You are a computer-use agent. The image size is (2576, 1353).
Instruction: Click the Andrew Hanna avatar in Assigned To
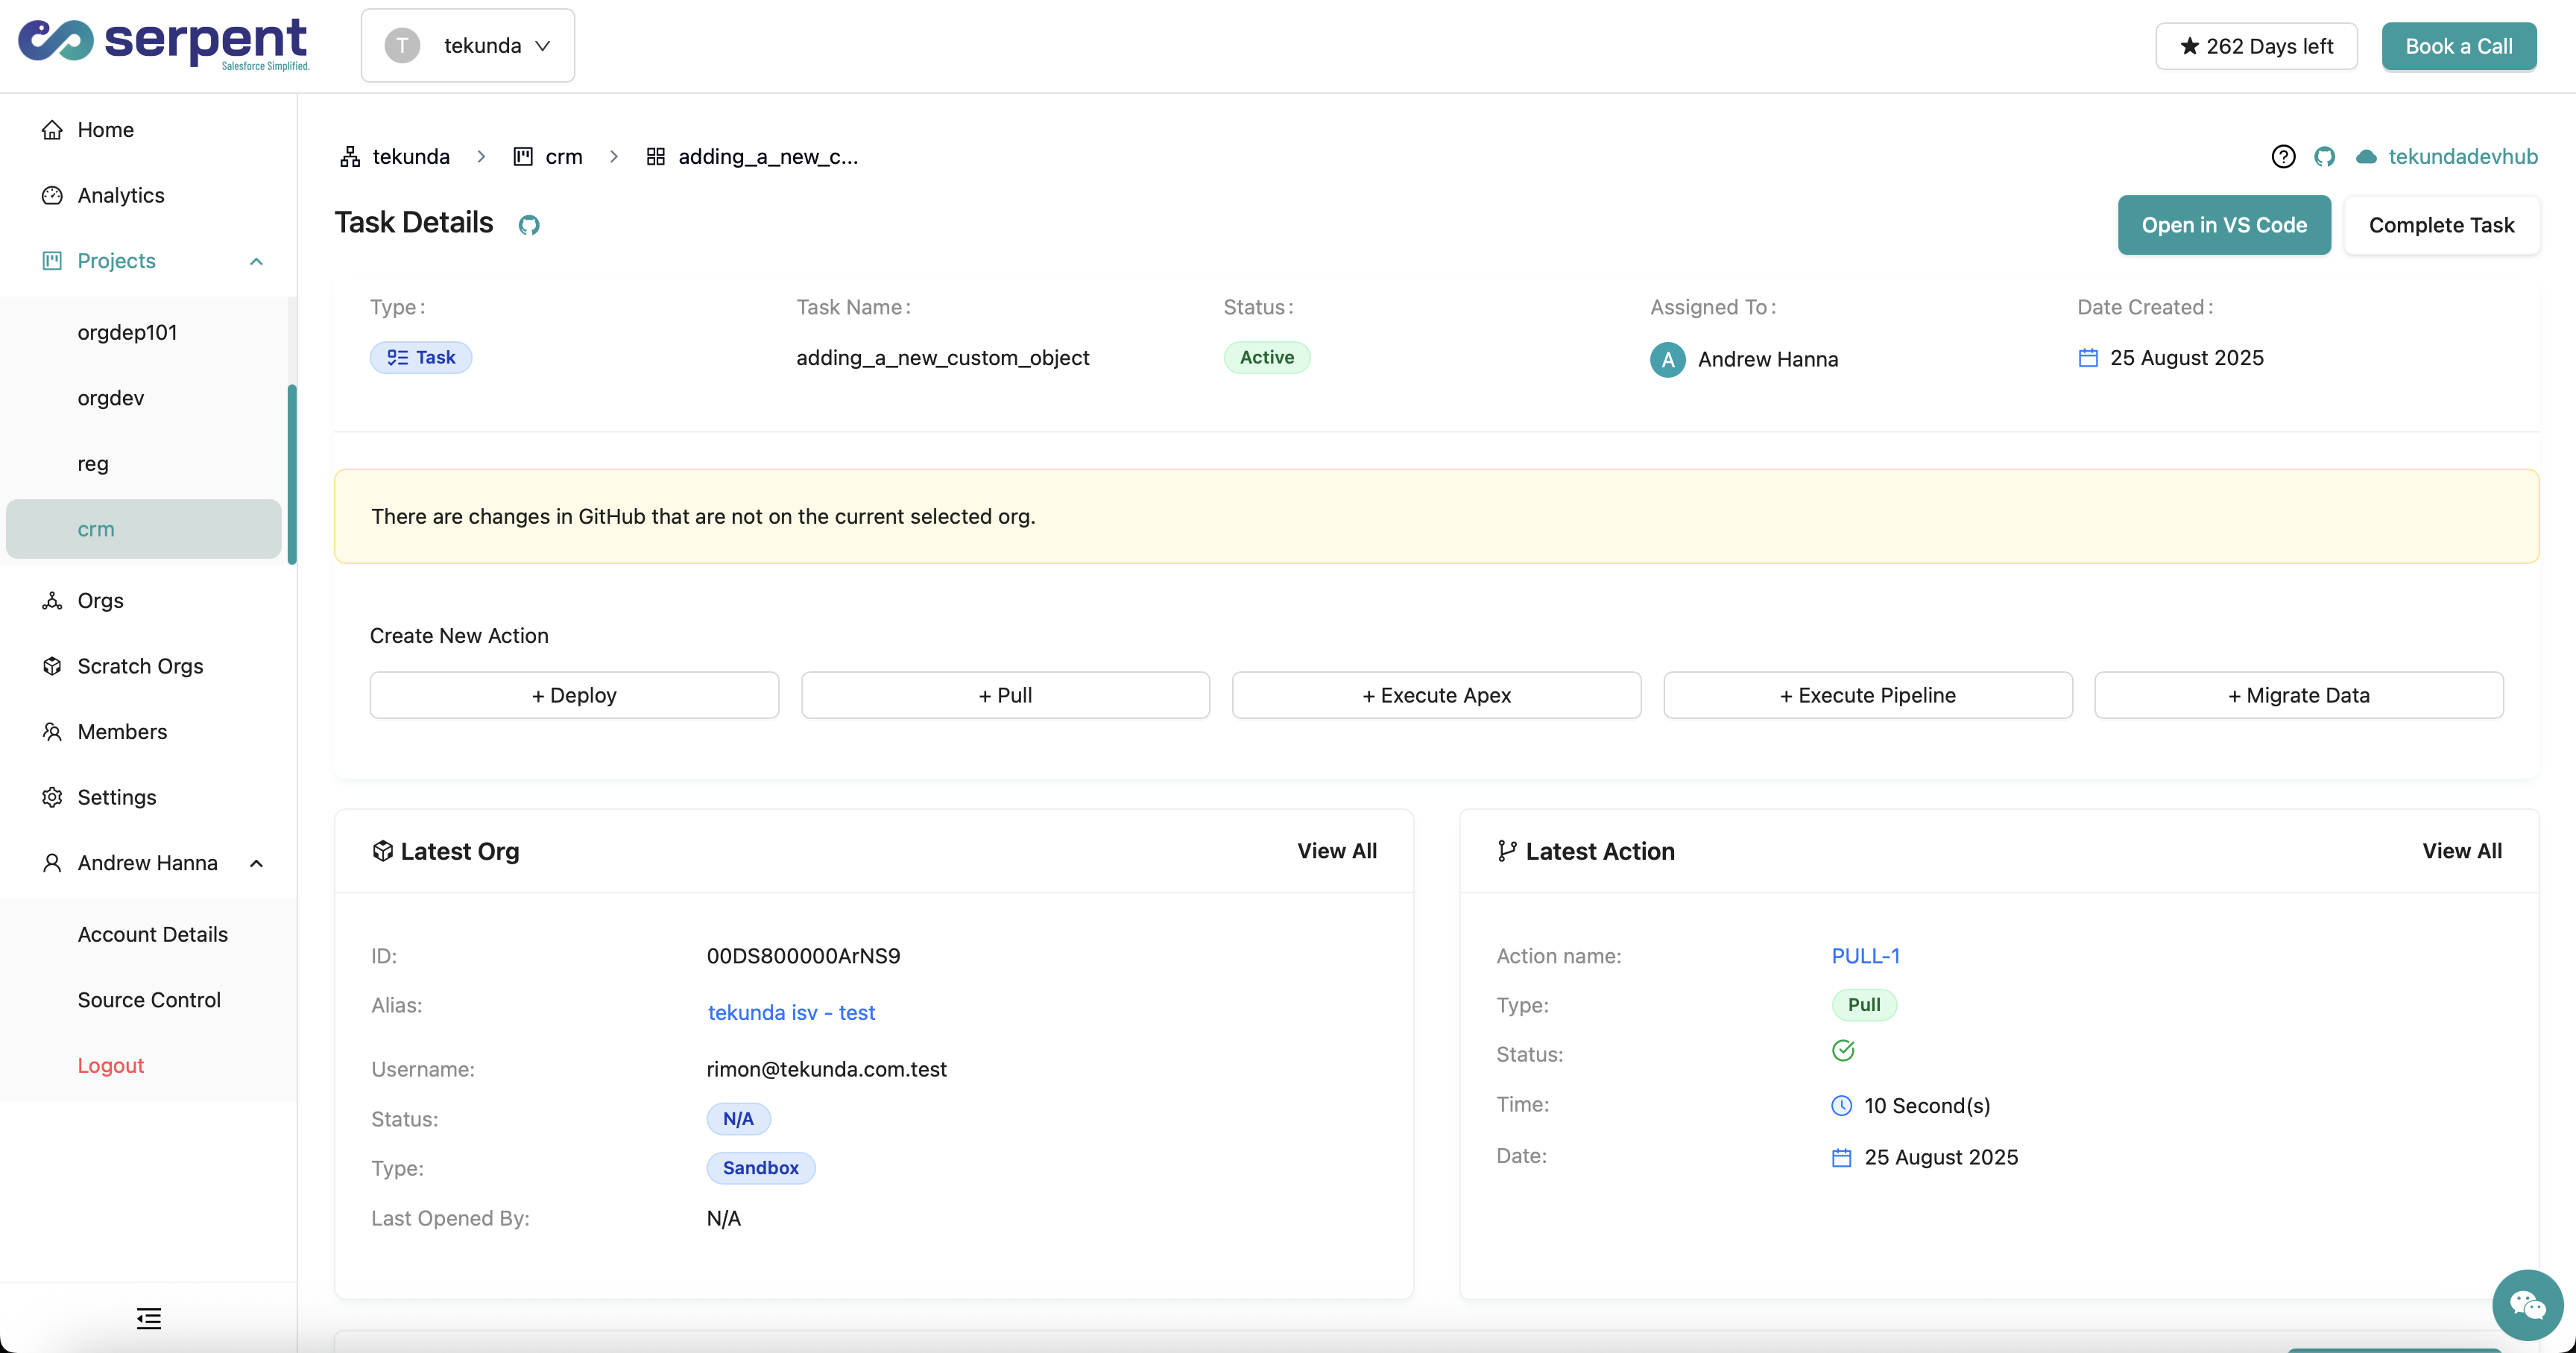pos(1667,358)
